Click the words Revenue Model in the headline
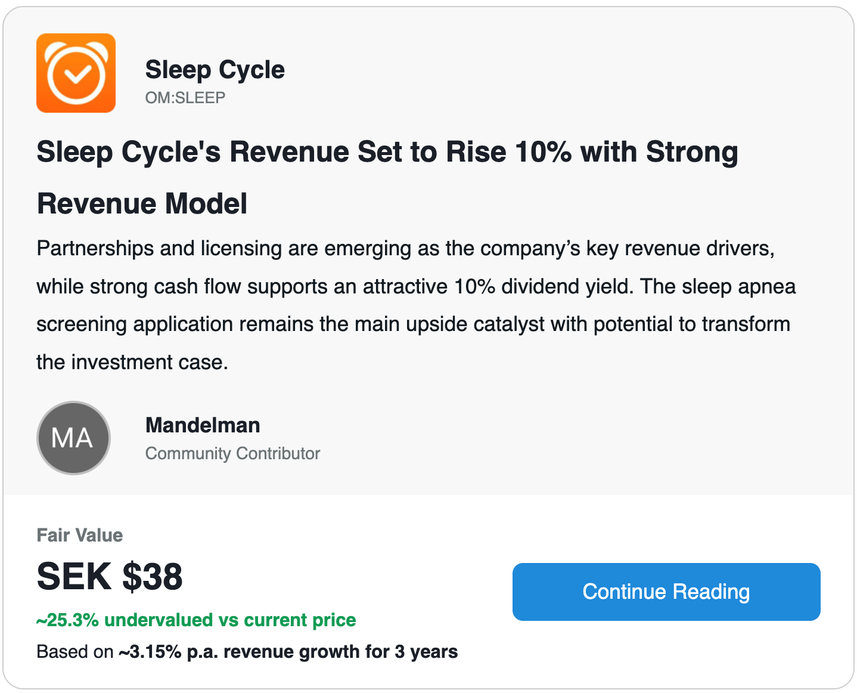This screenshot has height=693, width=857. point(142,203)
